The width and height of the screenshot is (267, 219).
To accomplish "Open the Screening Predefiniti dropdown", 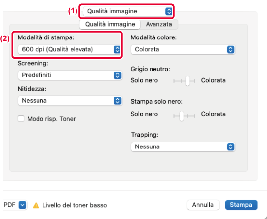I will click(x=70, y=75).
